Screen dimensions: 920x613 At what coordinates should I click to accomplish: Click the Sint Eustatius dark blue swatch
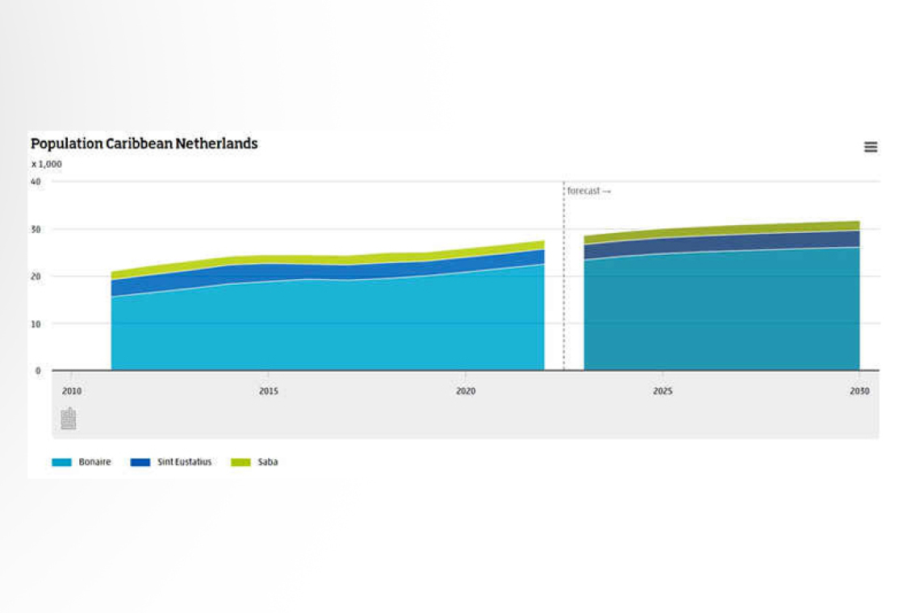pyautogui.click(x=140, y=462)
